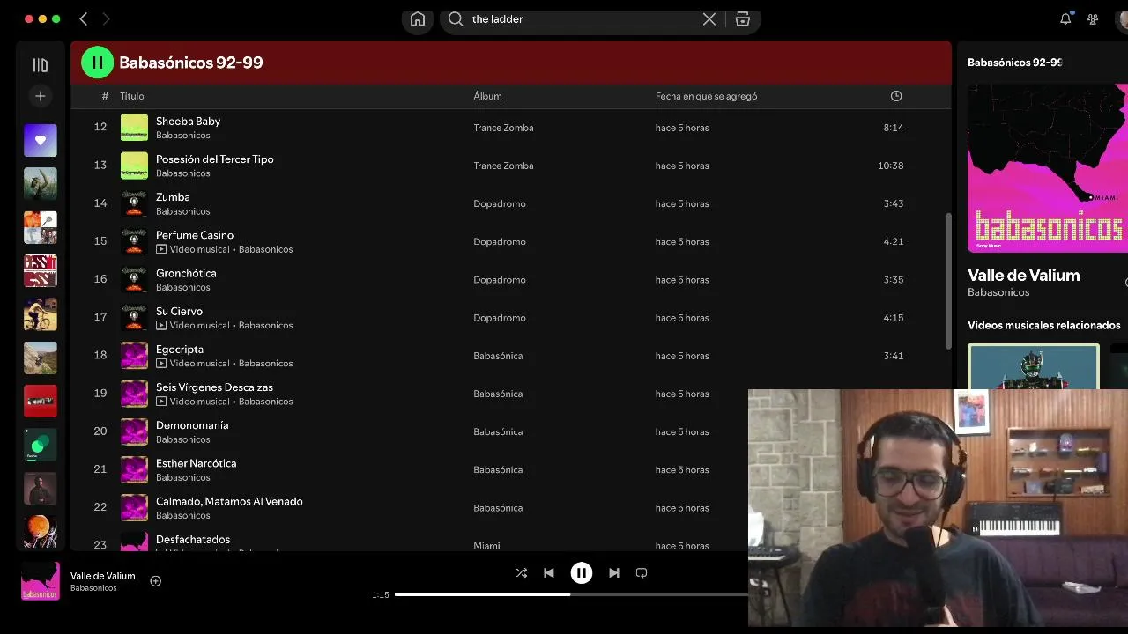Open the orange moon playlist in sidebar
The width and height of the screenshot is (1128, 634).
coord(41,531)
